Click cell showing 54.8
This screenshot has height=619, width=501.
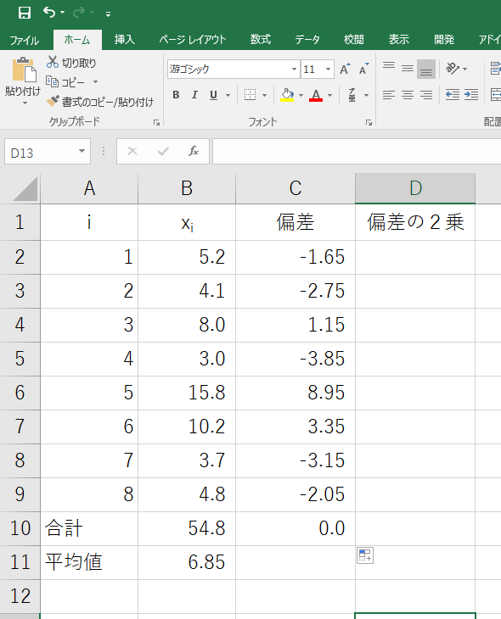187,528
